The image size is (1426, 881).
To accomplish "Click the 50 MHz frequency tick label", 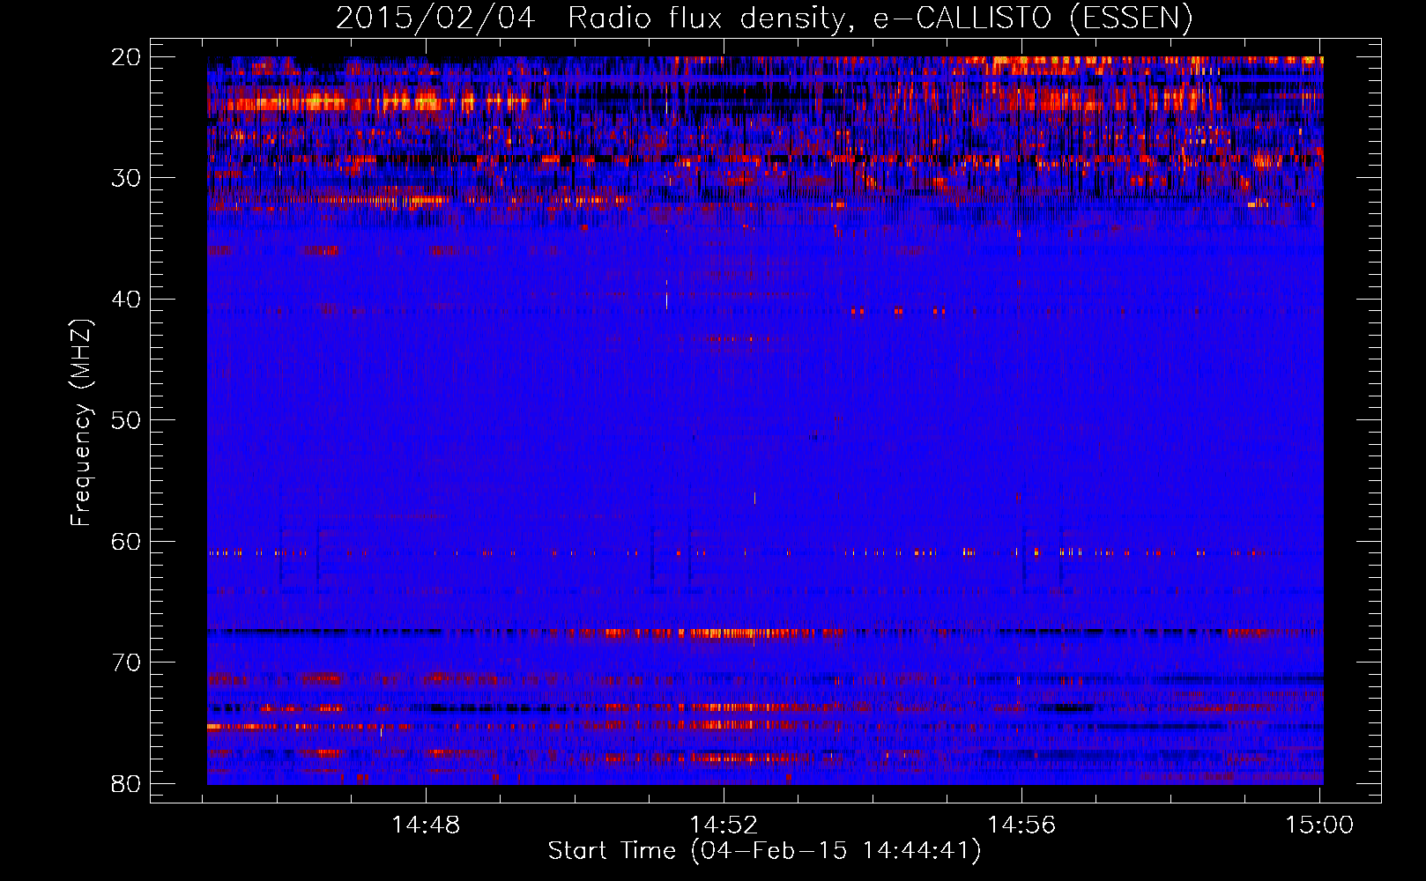I will (126, 420).
